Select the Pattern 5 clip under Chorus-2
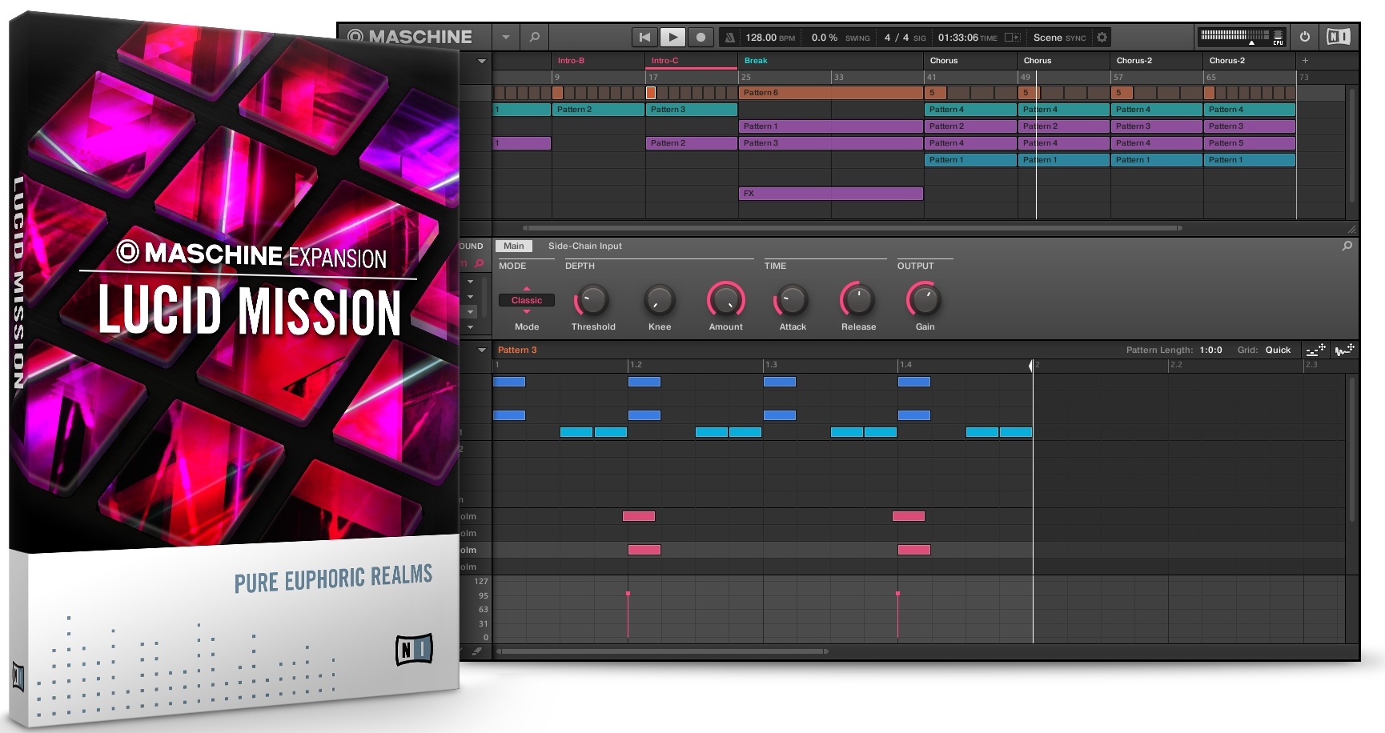The width and height of the screenshot is (1385, 733). tap(1249, 143)
